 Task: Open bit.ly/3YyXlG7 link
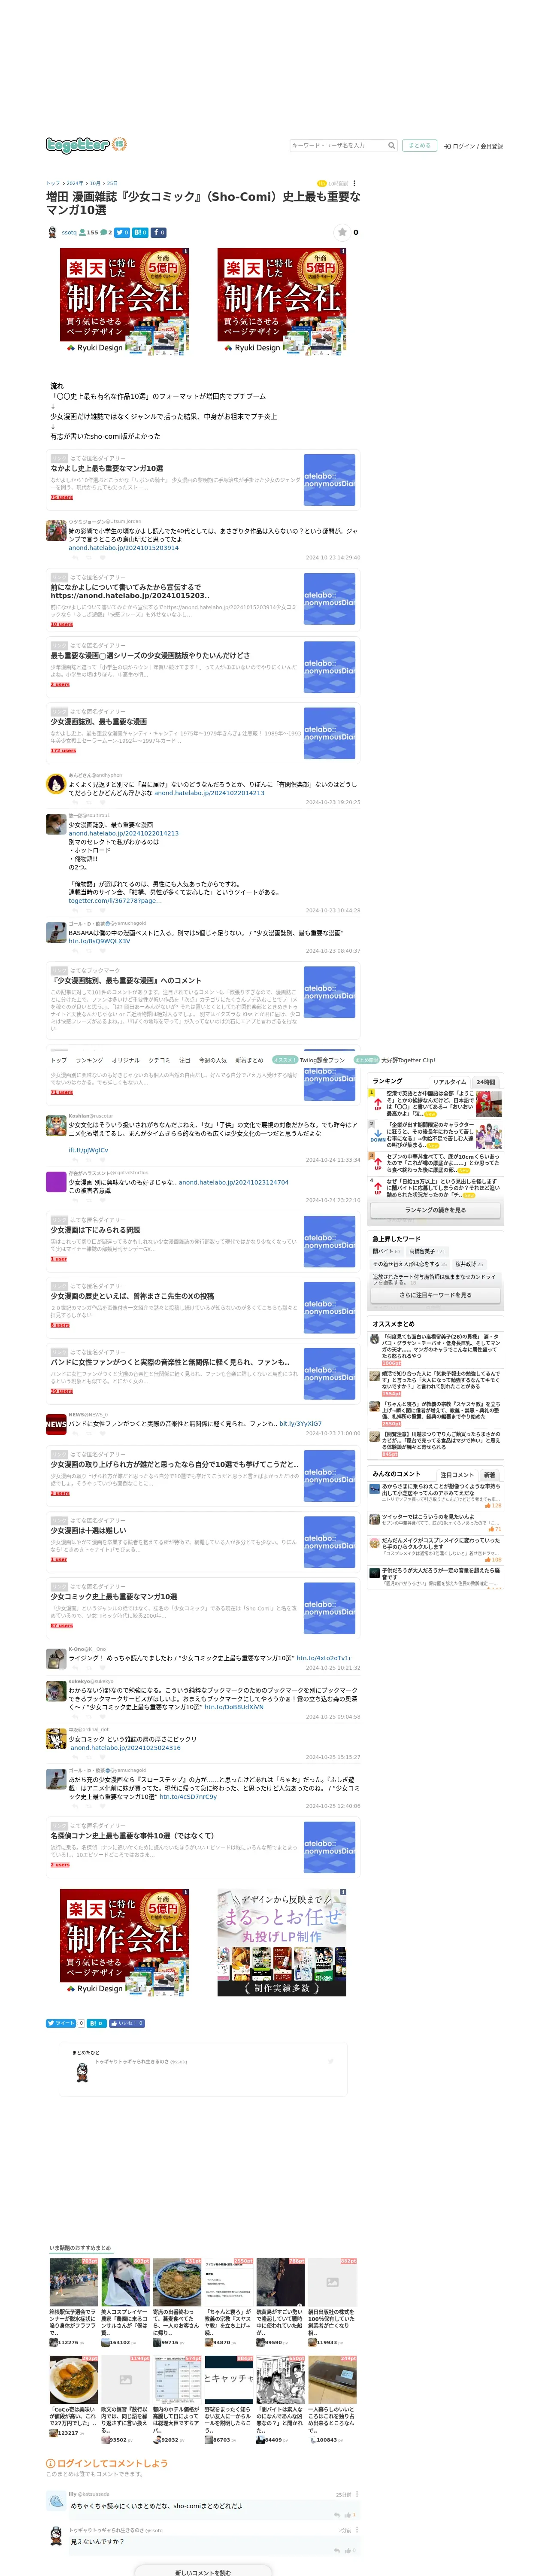(x=300, y=1424)
